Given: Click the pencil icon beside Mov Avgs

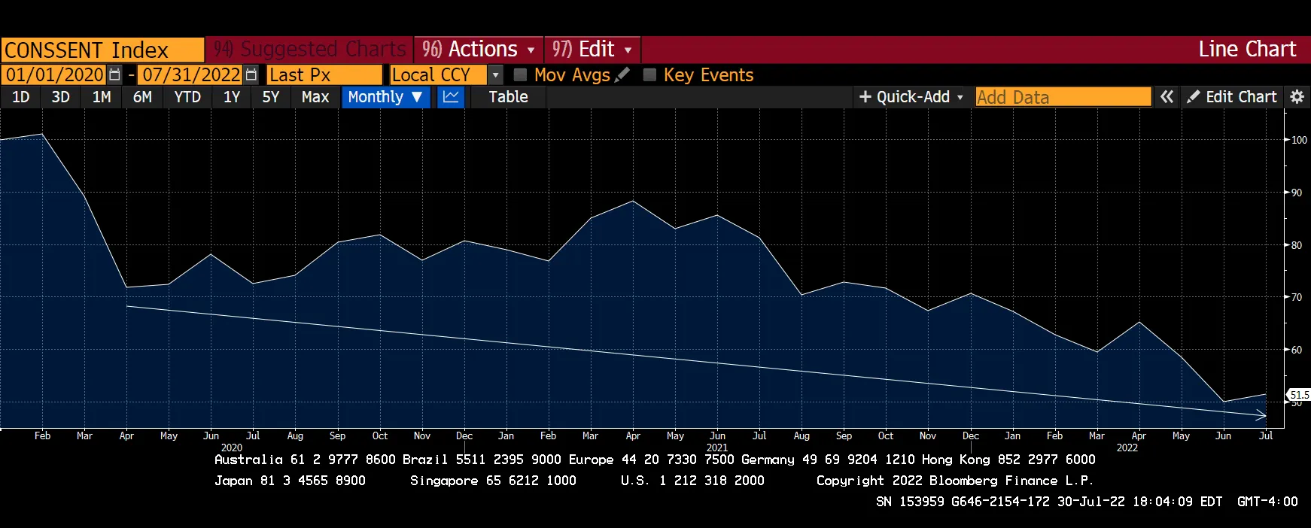Looking at the screenshot, I should [x=622, y=75].
